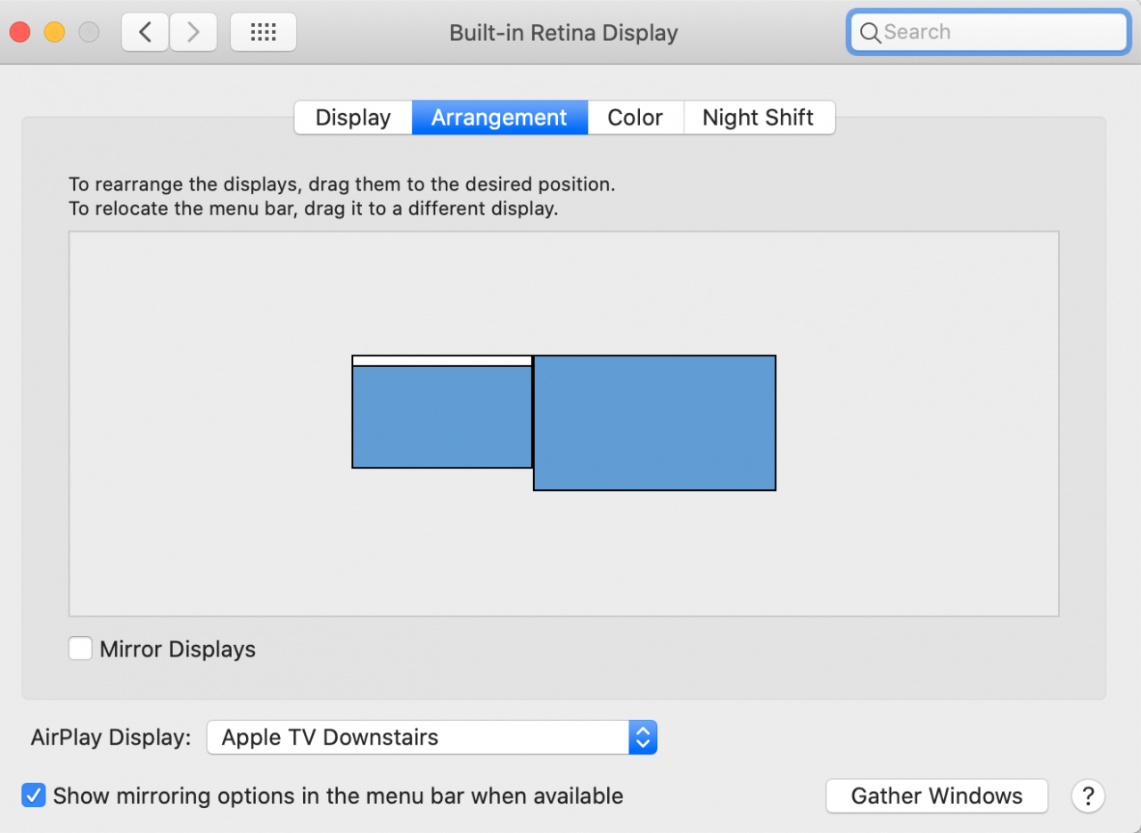Click the menu bar strip on the left display
The image size is (1141, 833).
[441, 360]
